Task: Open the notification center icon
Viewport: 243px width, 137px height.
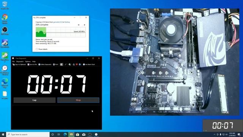Action: [239, 134]
